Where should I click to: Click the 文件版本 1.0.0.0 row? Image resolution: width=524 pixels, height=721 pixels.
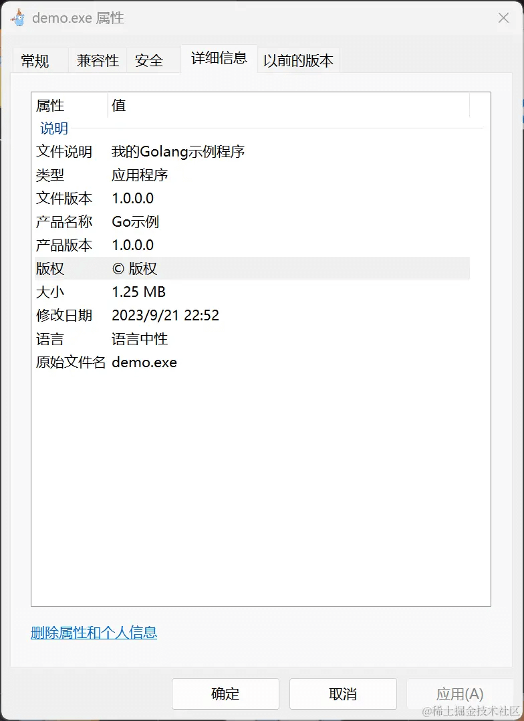point(253,199)
